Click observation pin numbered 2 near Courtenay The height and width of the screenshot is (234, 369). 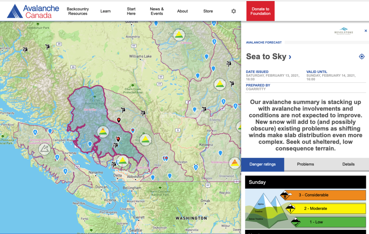[x=57, y=157]
